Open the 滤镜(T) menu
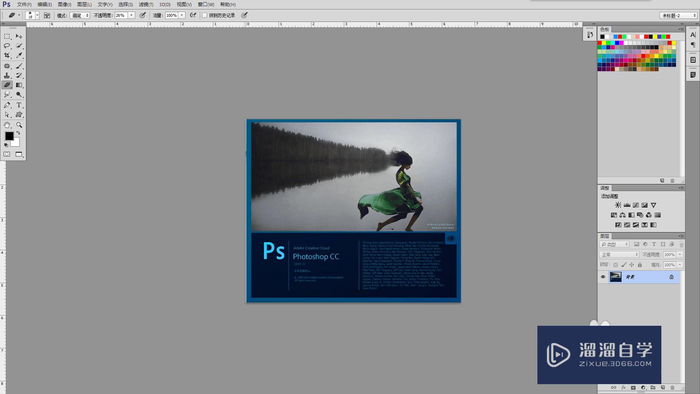Screen dimensions: 700x394 tap(146, 4)
